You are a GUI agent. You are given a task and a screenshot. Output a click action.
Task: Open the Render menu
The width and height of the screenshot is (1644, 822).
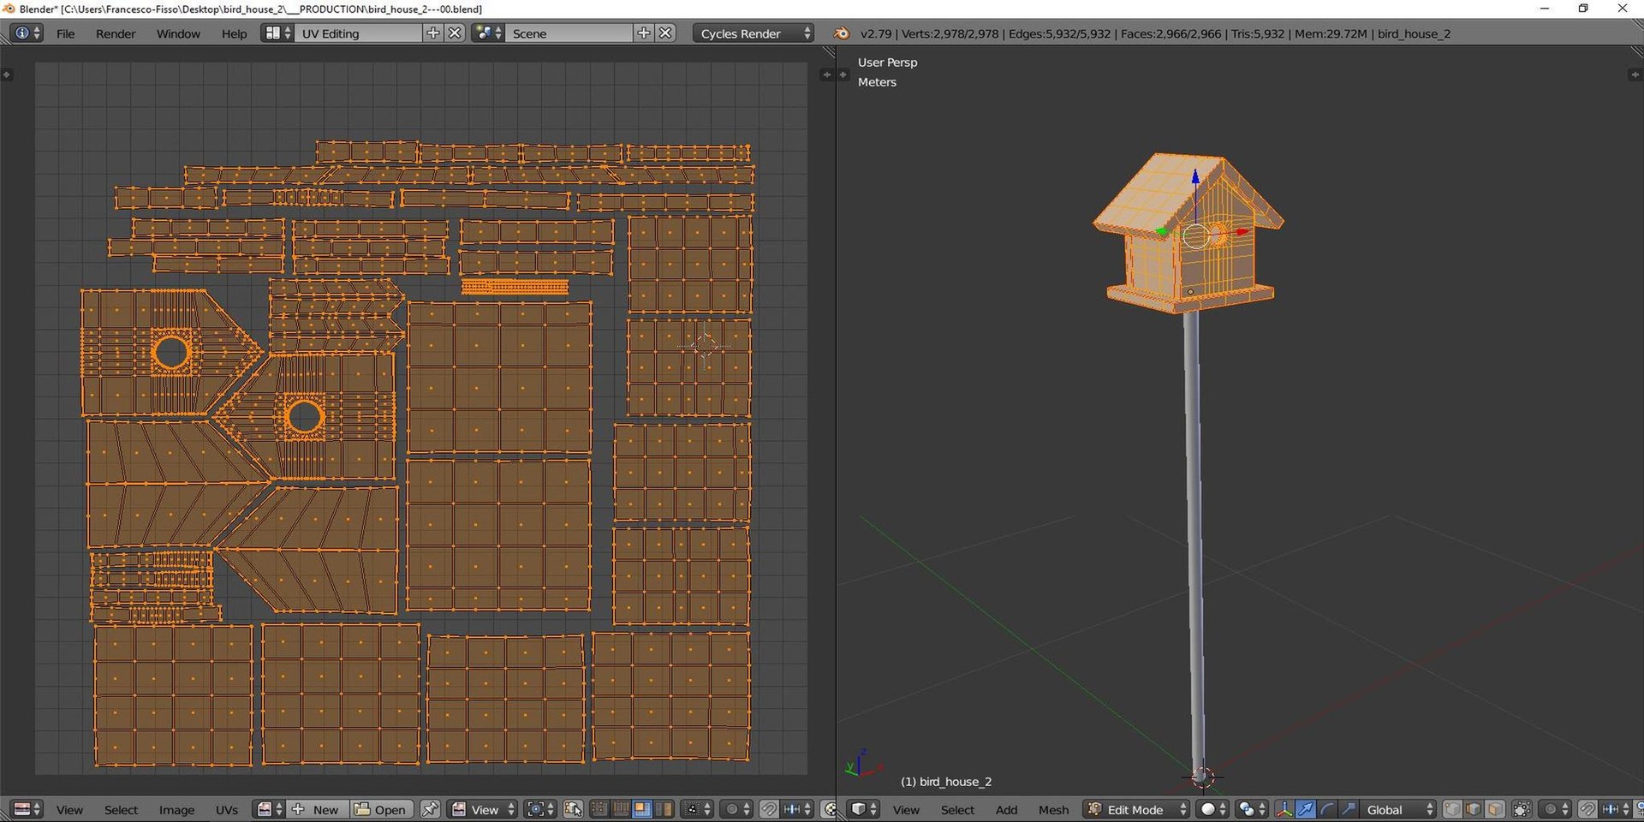116,33
